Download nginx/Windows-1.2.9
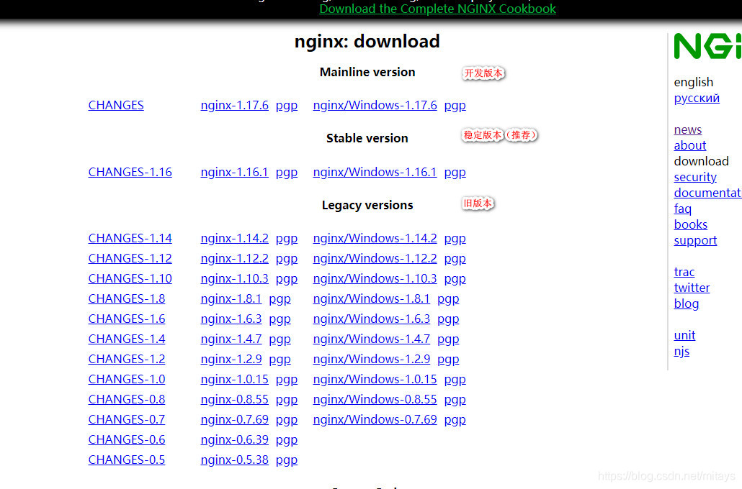The width and height of the screenshot is (742, 489). click(372, 359)
